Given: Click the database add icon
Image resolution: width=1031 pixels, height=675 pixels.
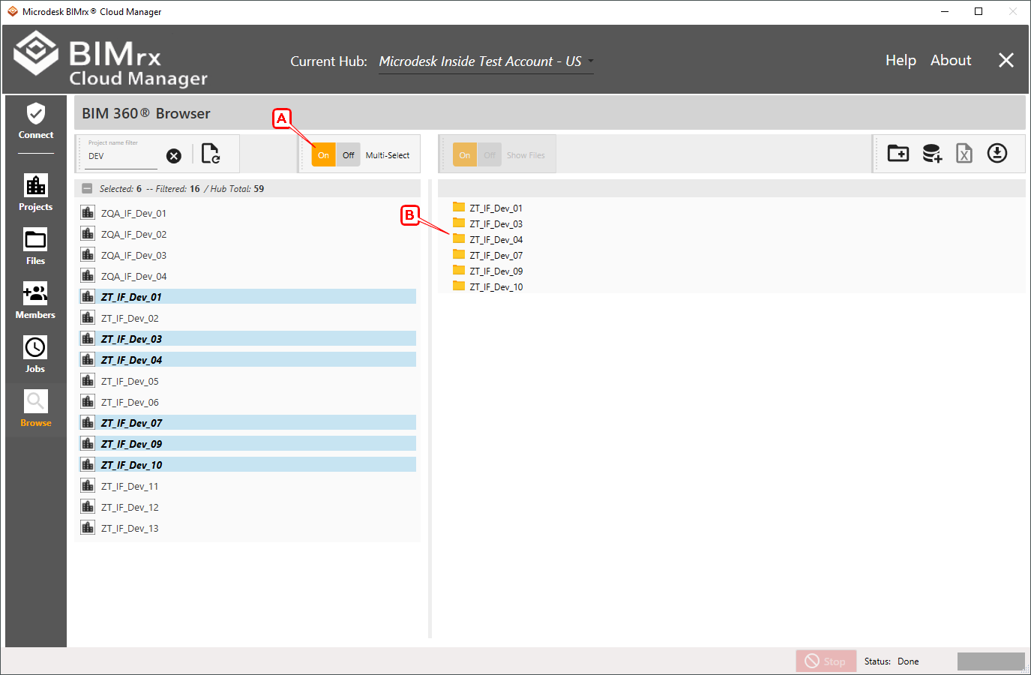Looking at the screenshot, I should (932, 154).
